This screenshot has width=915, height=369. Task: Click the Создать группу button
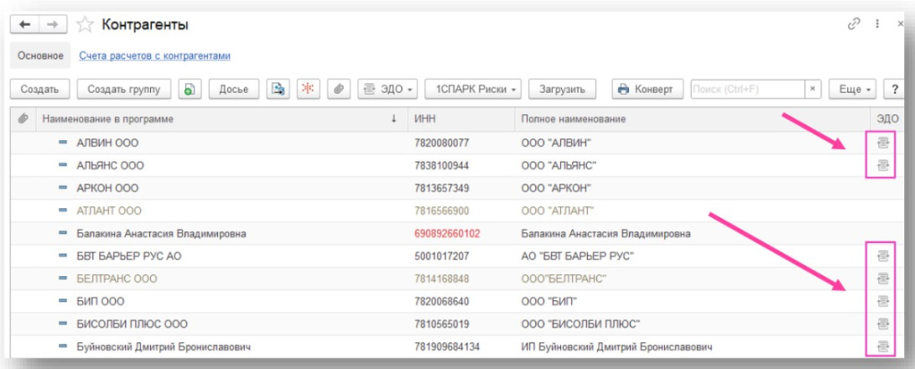[x=124, y=89]
